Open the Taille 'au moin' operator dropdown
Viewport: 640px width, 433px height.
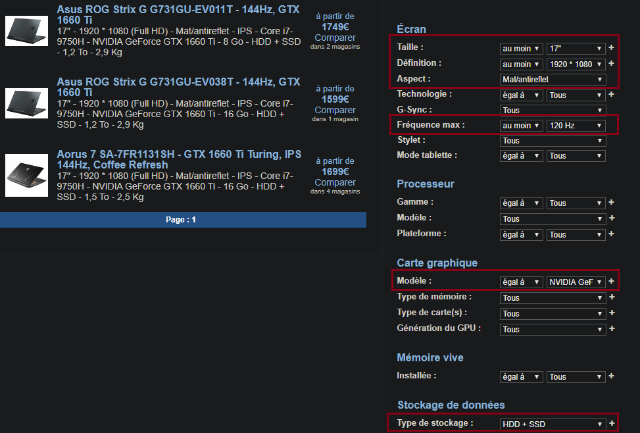[521, 49]
